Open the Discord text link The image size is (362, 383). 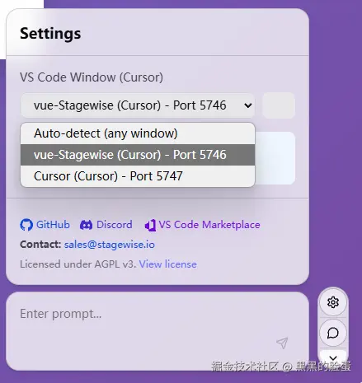tap(115, 225)
